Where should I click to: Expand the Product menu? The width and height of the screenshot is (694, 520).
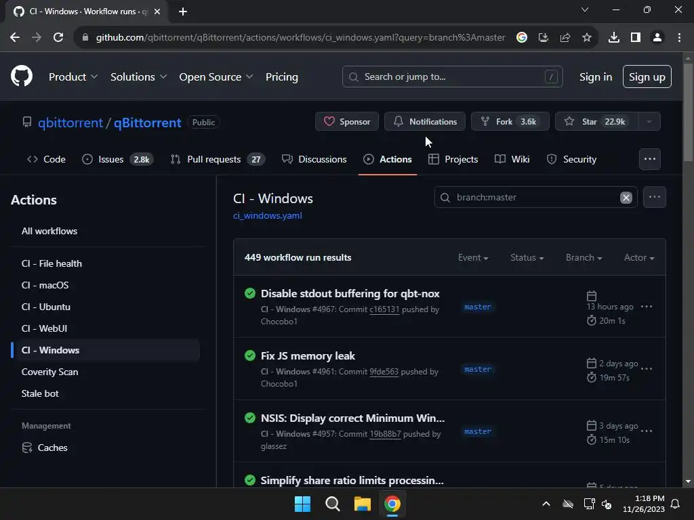point(73,77)
